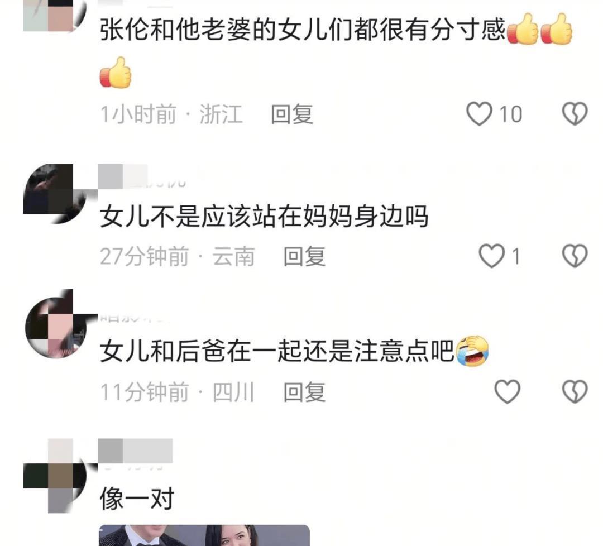Click username above 女儿和后爸在一起 comment
Screen dimensions: 603x546
click(135, 318)
